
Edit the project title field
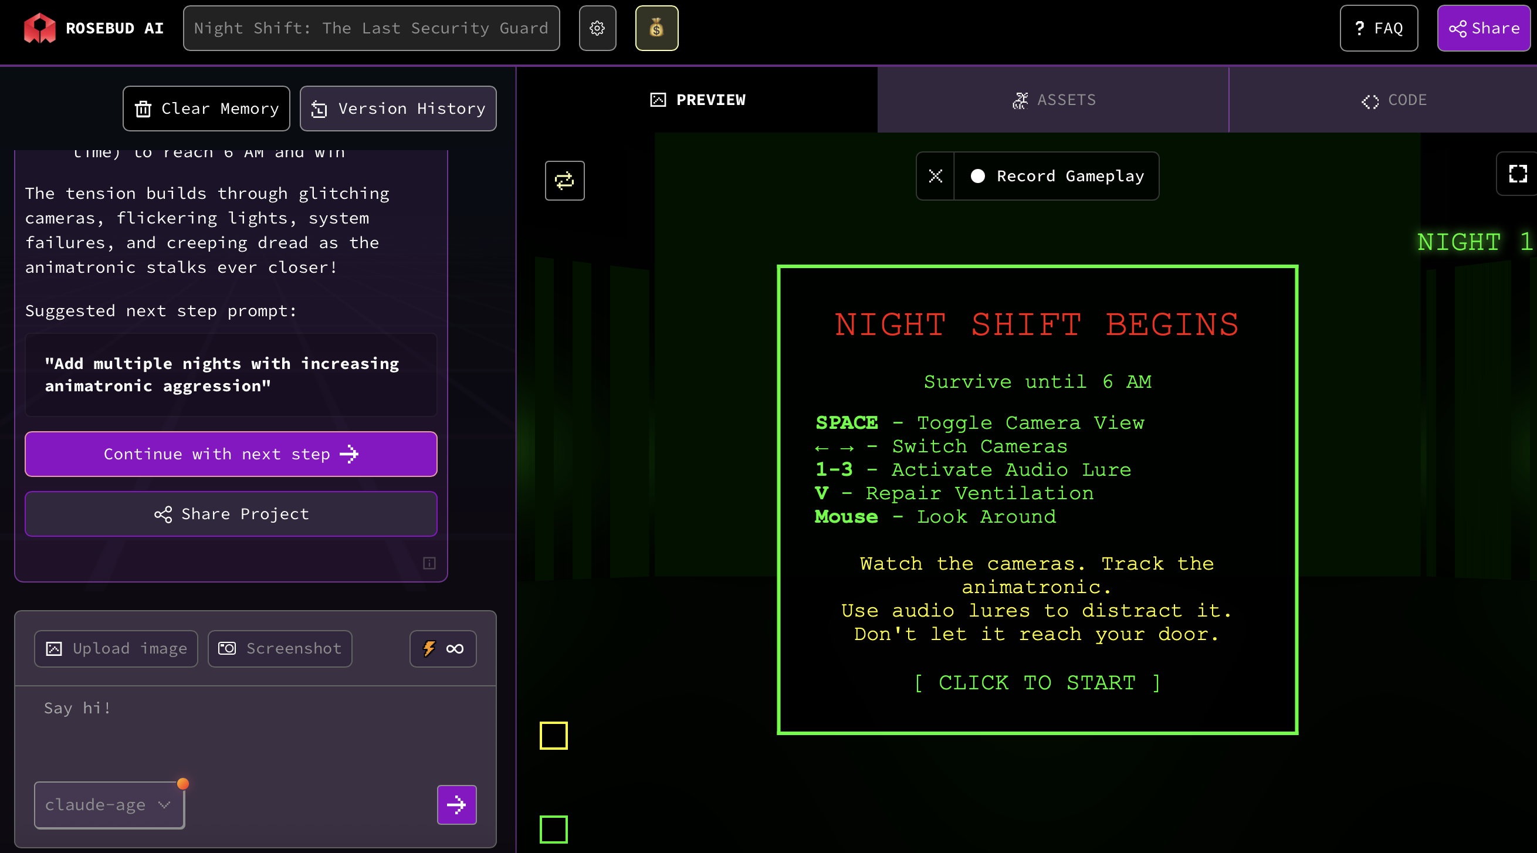point(371,28)
